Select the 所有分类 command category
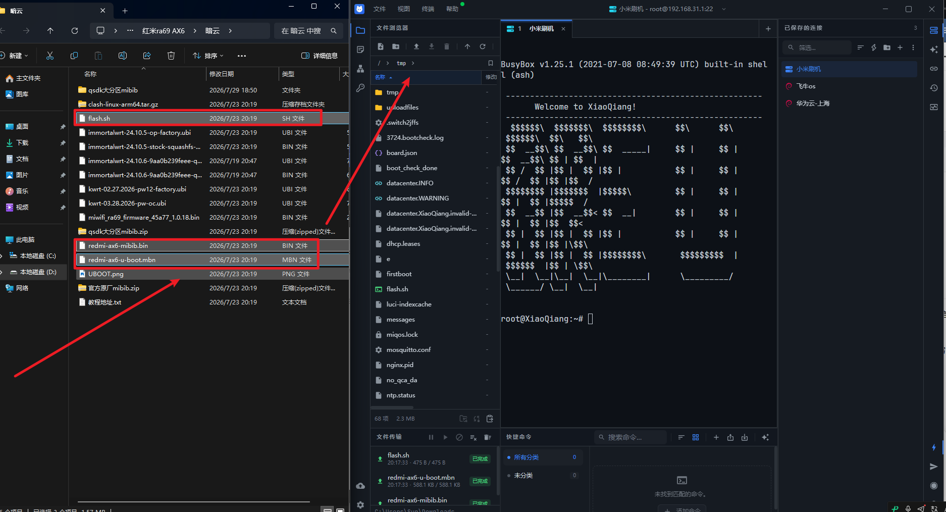 tap(543, 457)
